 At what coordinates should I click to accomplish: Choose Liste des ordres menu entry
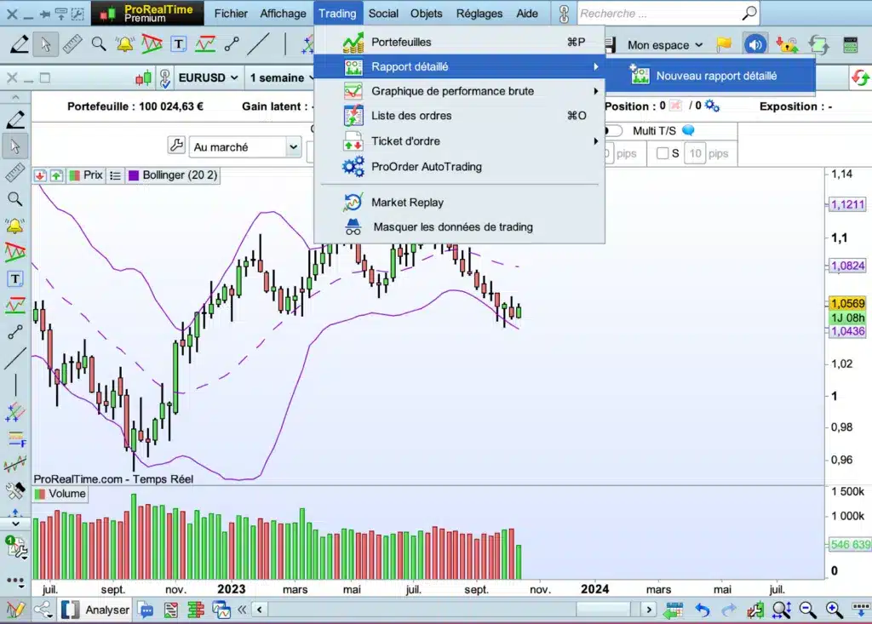(x=411, y=116)
